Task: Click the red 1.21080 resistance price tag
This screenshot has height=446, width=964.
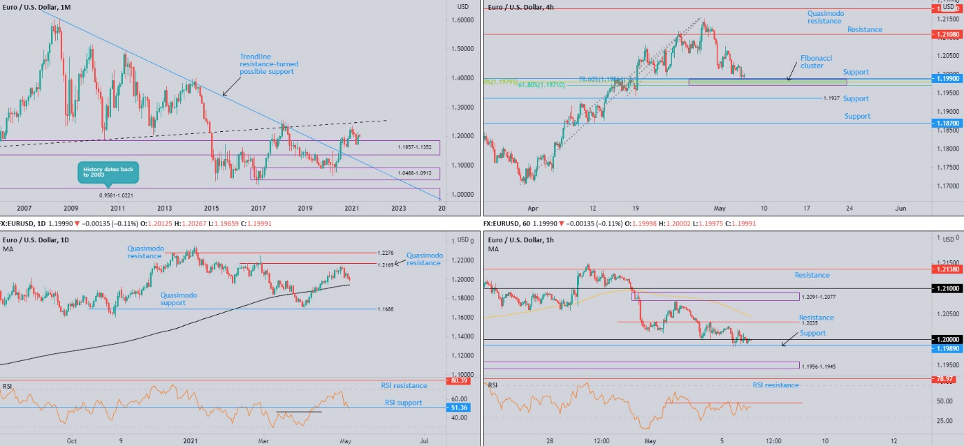Action: click(x=948, y=34)
